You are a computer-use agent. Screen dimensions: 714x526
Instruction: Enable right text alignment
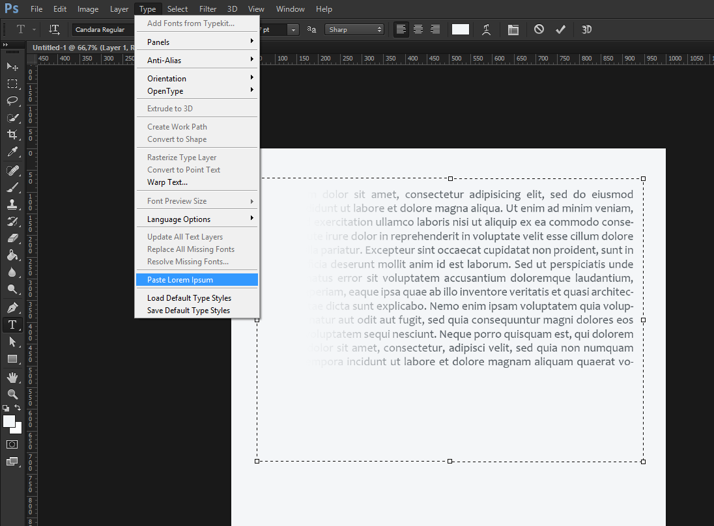click(x=435, y=29)
